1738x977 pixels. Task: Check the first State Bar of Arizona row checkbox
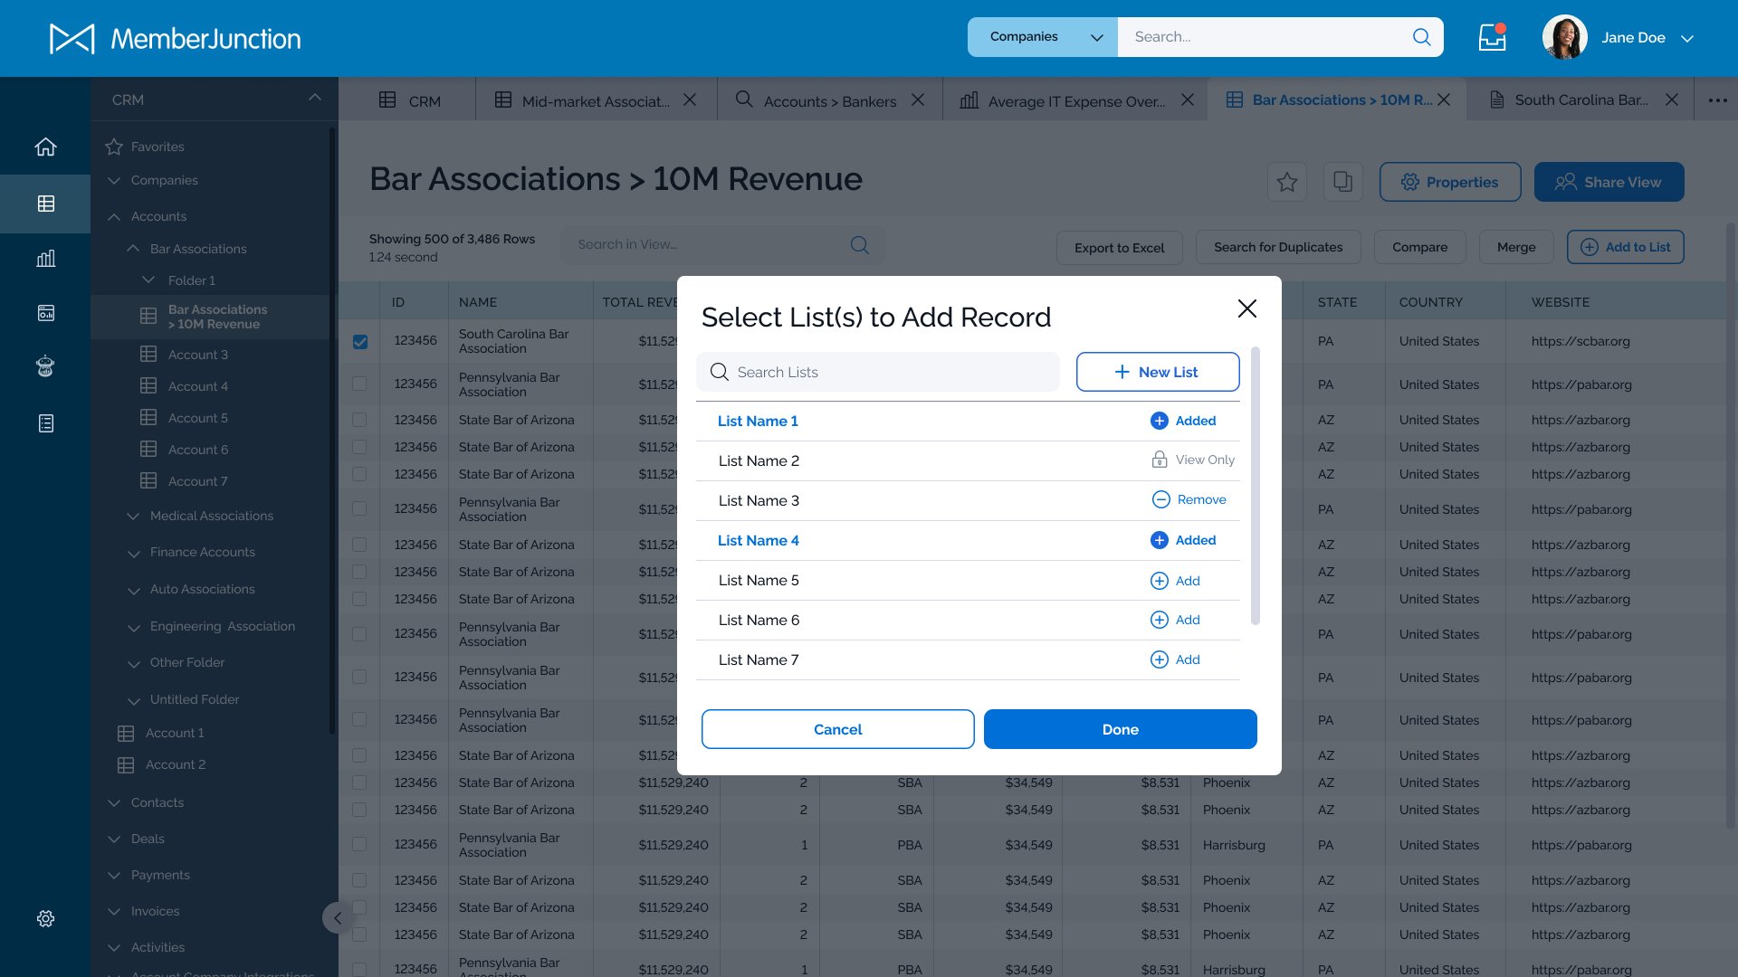click(x=360, y=420)
